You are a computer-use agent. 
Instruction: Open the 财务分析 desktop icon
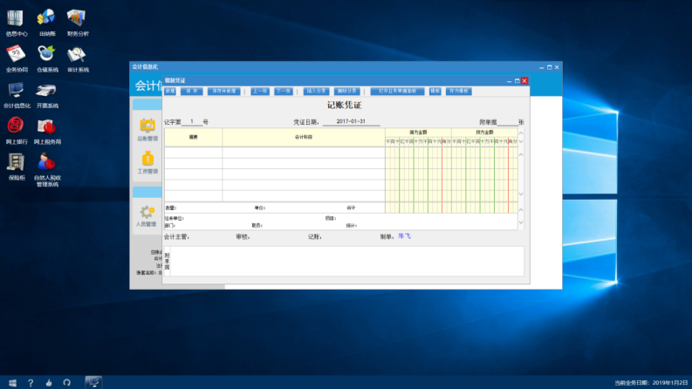coord(78,22)
